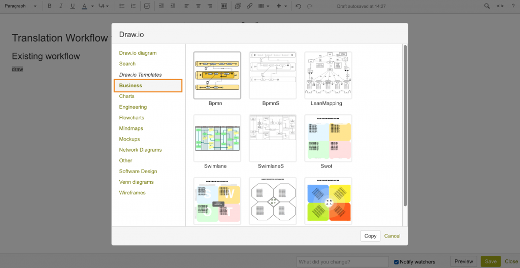
Task: Select the octagon SWOT template thumbnail
Action: (273, 201)
